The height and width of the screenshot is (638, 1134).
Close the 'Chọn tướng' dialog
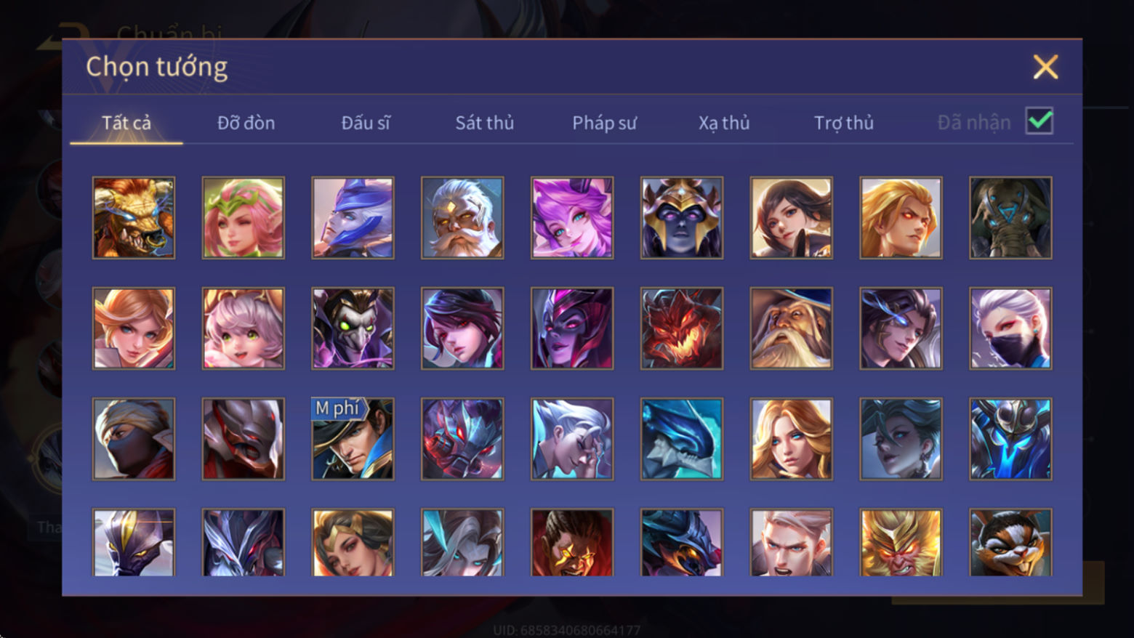point(1045,67)
